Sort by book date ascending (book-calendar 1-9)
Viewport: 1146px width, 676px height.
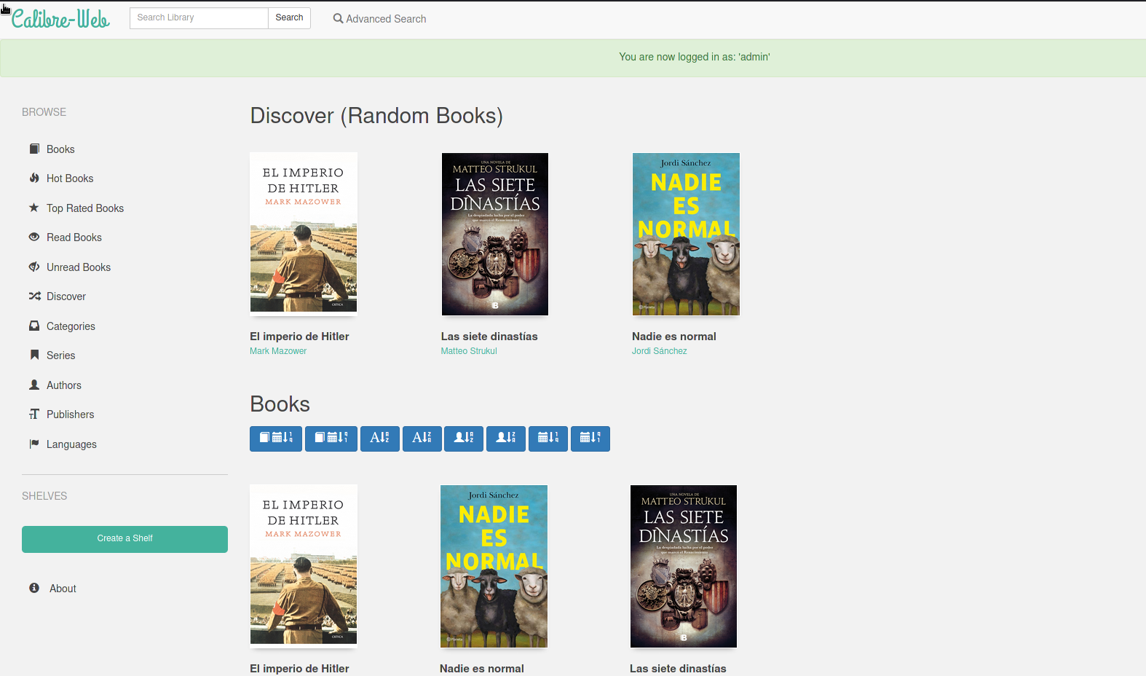[276, 439]
